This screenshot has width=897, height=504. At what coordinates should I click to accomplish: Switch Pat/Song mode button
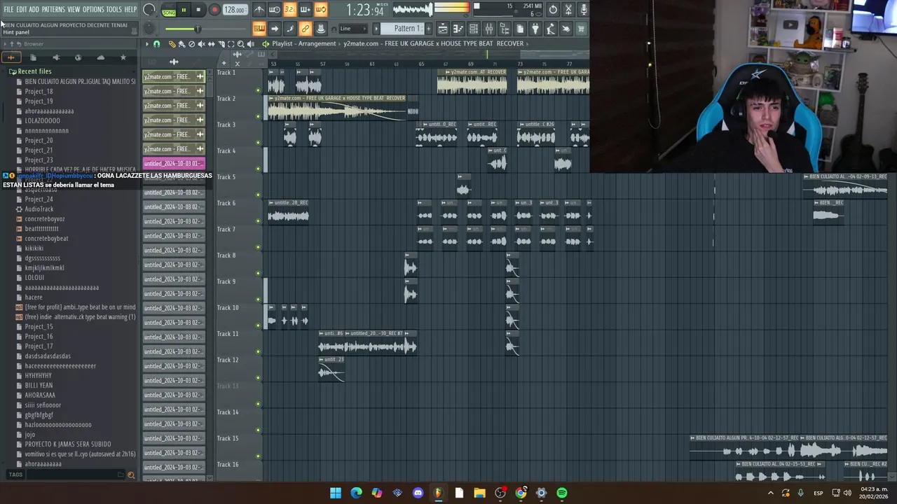click(x=169, y=10)
